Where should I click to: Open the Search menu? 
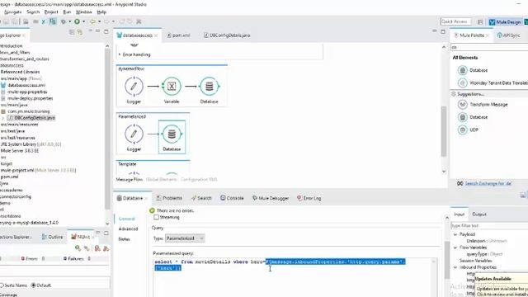[x=33, y=12]
